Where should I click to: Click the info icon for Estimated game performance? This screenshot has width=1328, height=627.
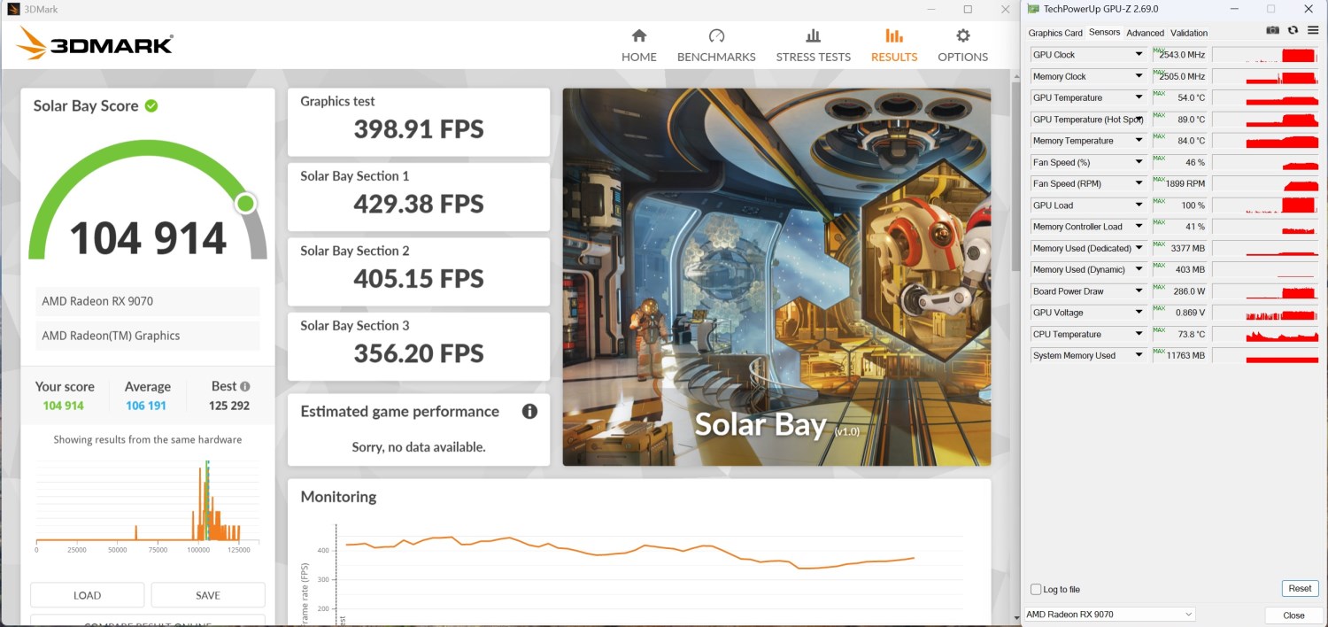coord(529,411)
